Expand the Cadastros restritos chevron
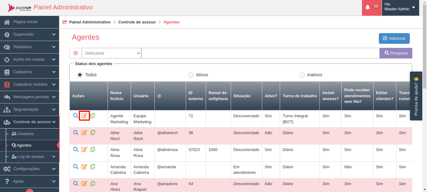Screen dimensions: 427x192 coord(54,84)
